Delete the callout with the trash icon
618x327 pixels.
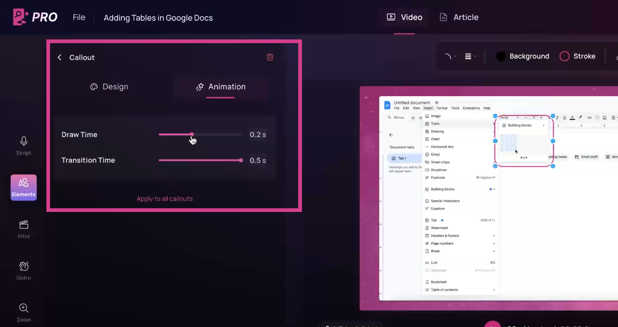coord(270,57)
